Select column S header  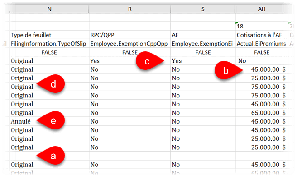(203, 9)
